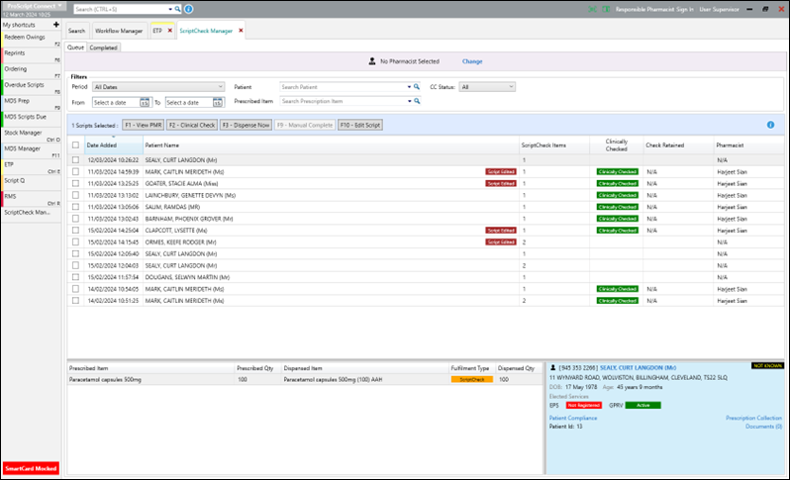
Task: Open Reprints shortcut
Action: tap(32, 55)
